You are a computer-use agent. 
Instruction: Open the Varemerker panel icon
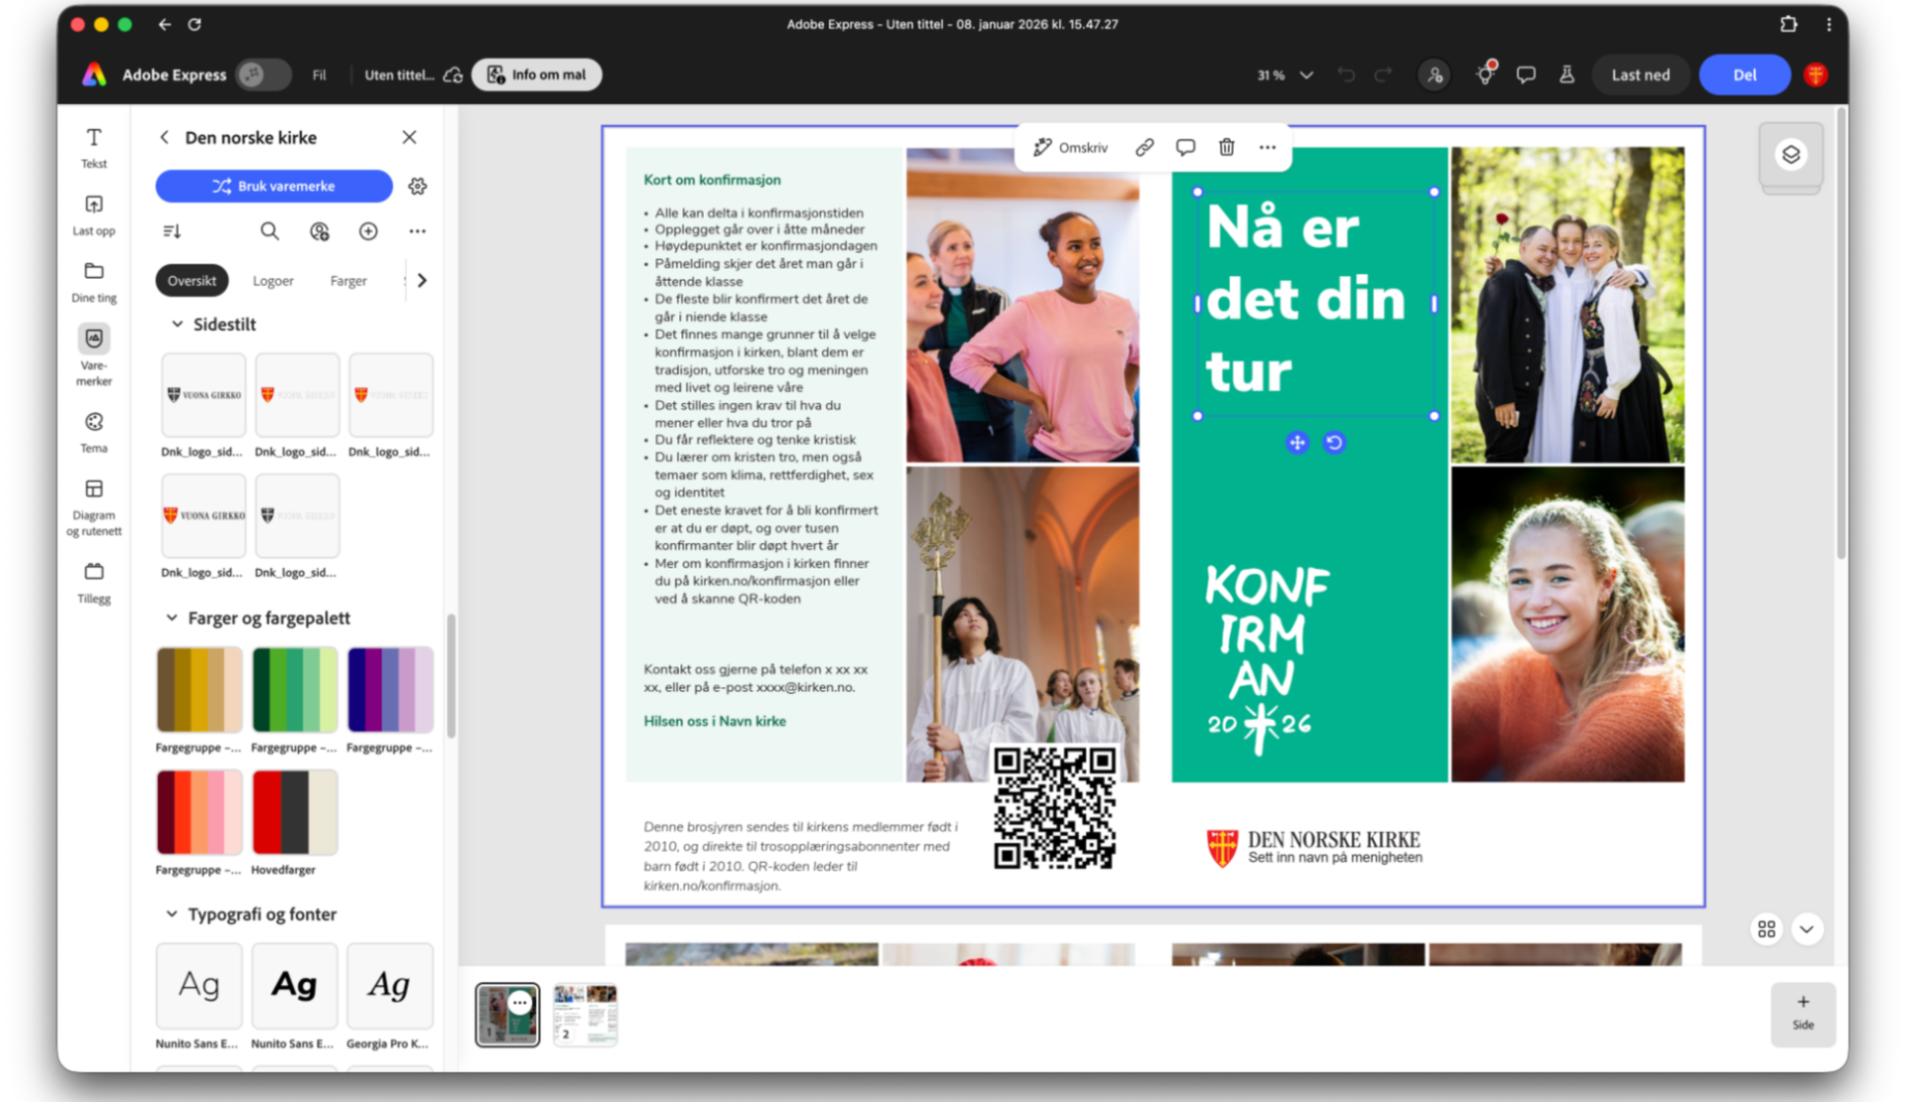[x=93, y=340]
